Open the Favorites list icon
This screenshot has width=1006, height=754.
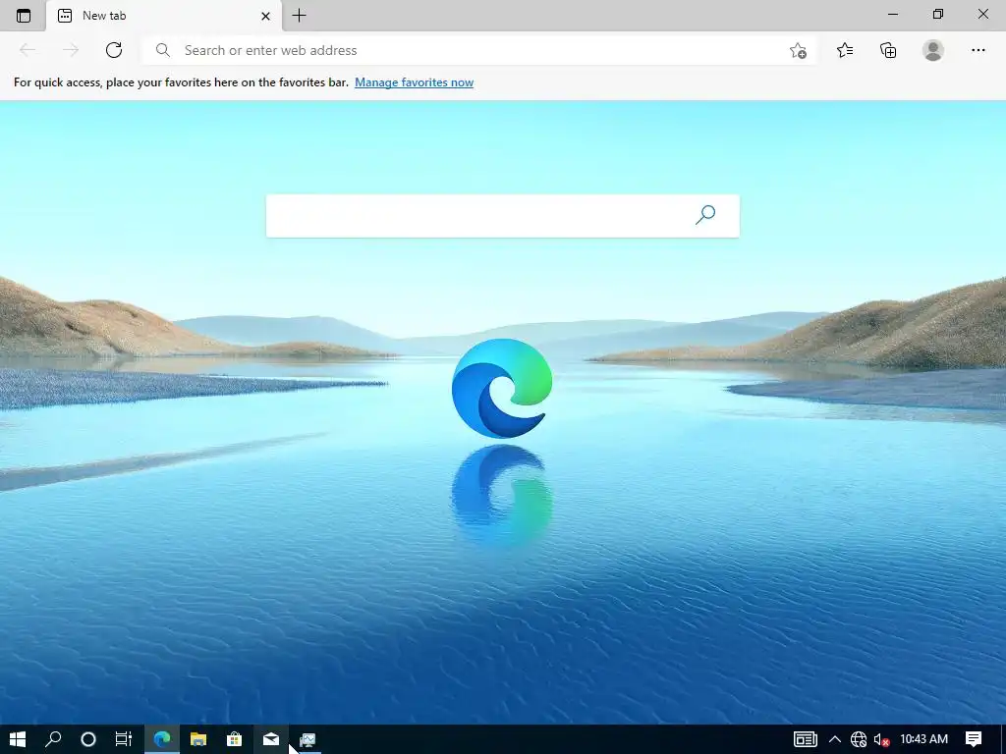point(845,50)
